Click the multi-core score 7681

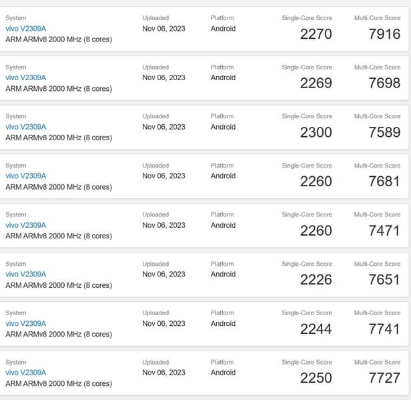(x=384, y=182)
